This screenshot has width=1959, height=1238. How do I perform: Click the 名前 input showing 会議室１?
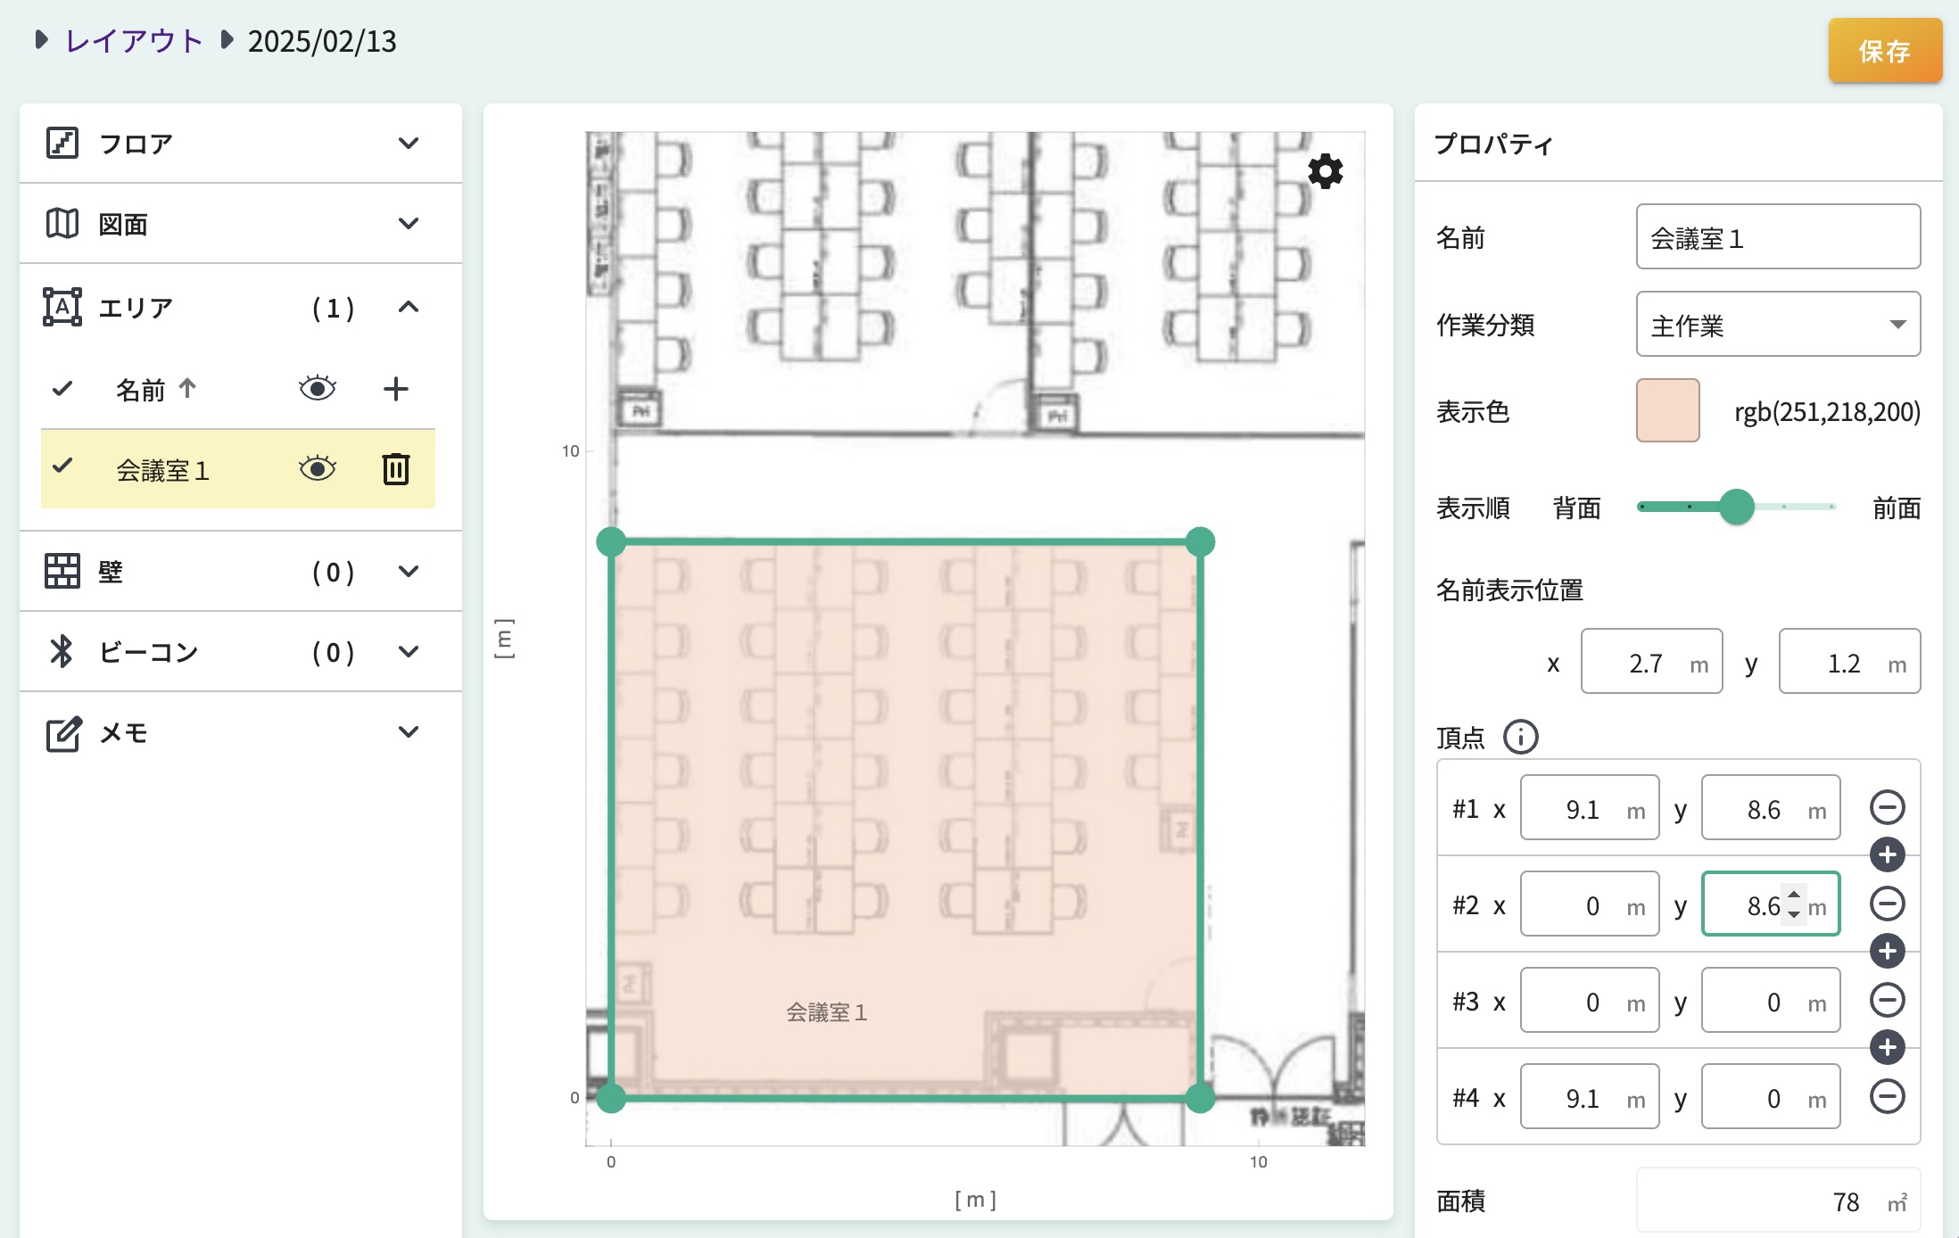(x=1777, y=236)
